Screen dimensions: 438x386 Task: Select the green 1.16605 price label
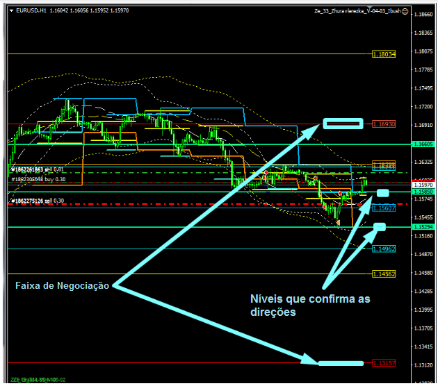click(422, 144)
